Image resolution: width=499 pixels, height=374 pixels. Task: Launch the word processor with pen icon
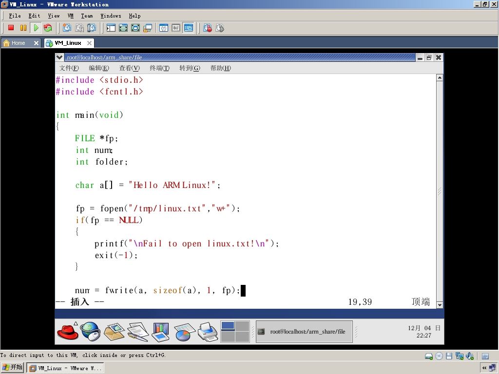(x=138, y=332)
